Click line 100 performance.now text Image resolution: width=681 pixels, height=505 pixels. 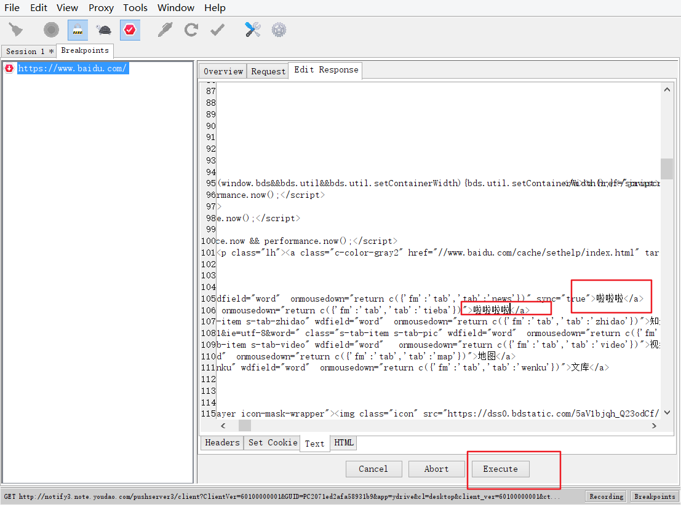[306, 241]
